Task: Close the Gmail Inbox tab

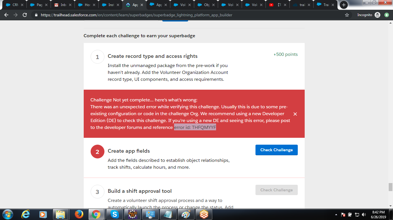Action: coord(70,5)
